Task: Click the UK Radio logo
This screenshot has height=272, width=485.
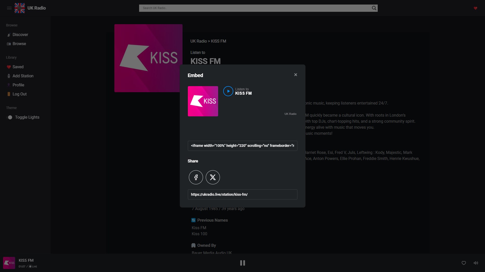Action: tap(30, 8)
